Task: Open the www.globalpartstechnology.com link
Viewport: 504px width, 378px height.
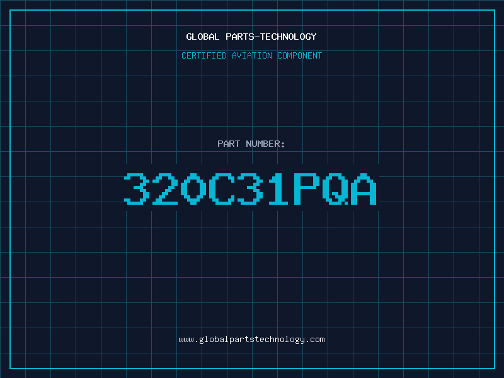Action: [x=251, y=340]
